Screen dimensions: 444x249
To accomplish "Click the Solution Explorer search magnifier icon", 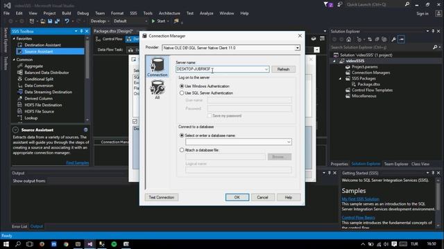I will [x=435, y=48].
